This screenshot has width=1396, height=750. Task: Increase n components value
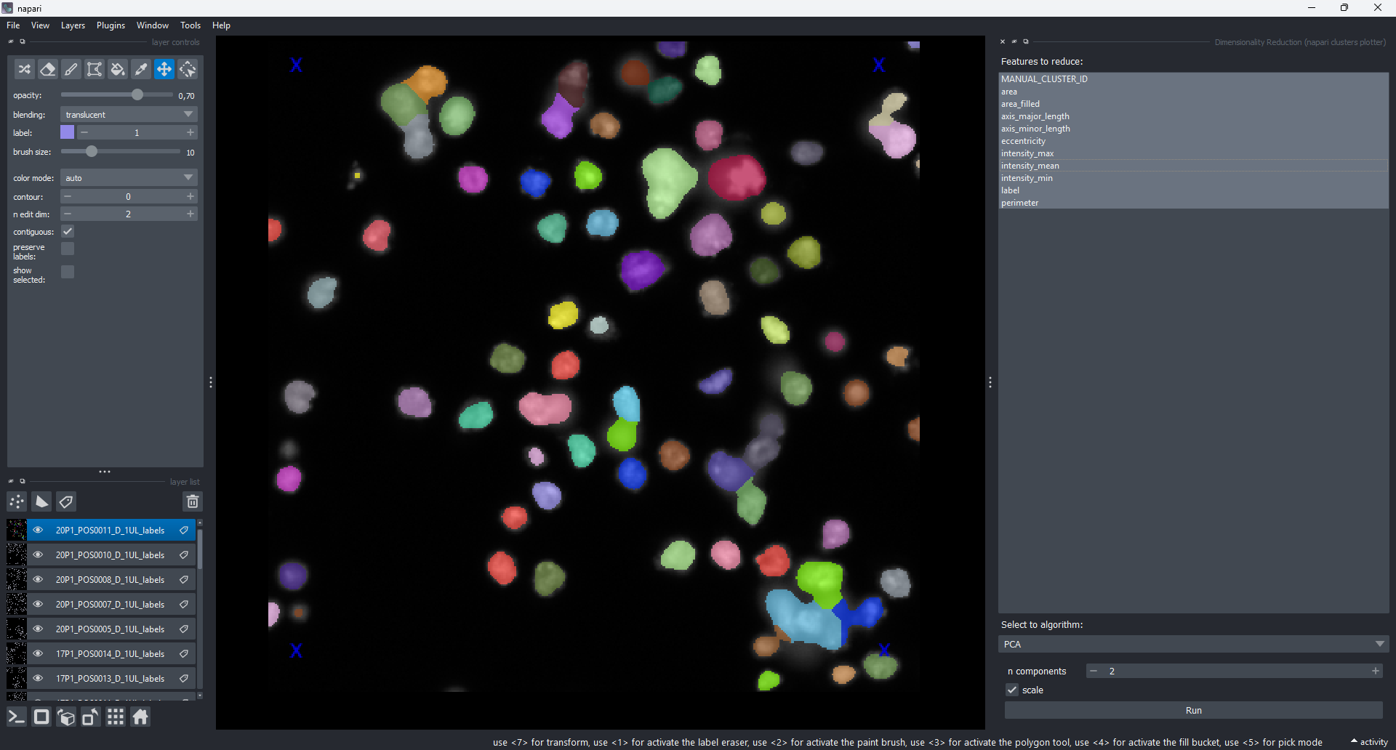point(1375,671)
